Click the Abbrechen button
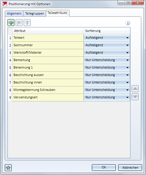Image resolution: width=146 pixels, height=175 pixels. [130, 168]
